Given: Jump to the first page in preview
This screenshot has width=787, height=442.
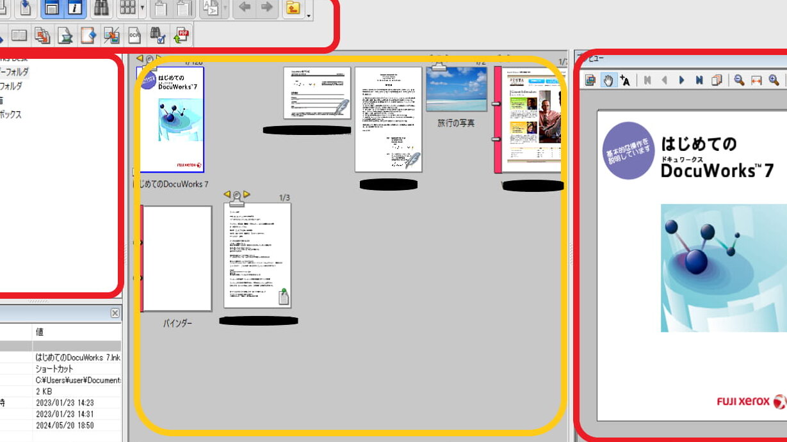Looking at the screenshot, I should click(647, 80).
